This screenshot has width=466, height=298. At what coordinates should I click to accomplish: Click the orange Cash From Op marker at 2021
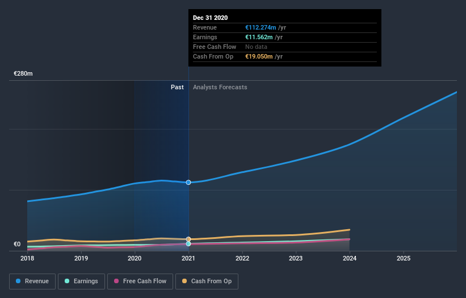(x=188, y=239)
